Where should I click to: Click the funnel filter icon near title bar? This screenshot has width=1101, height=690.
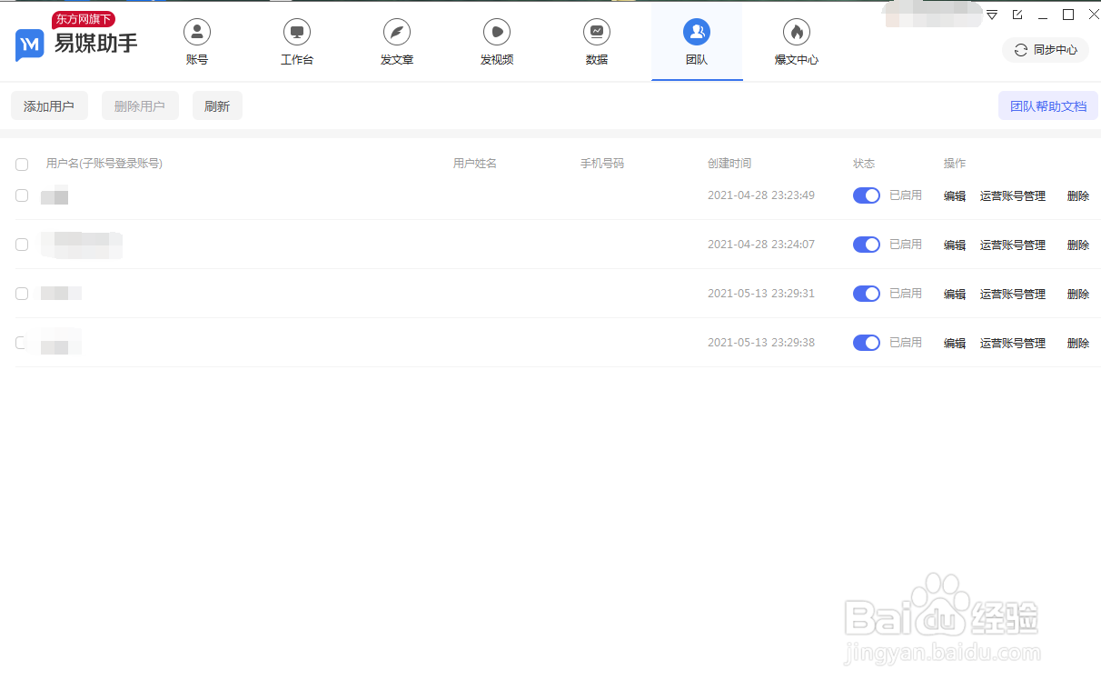coord(991,15)
